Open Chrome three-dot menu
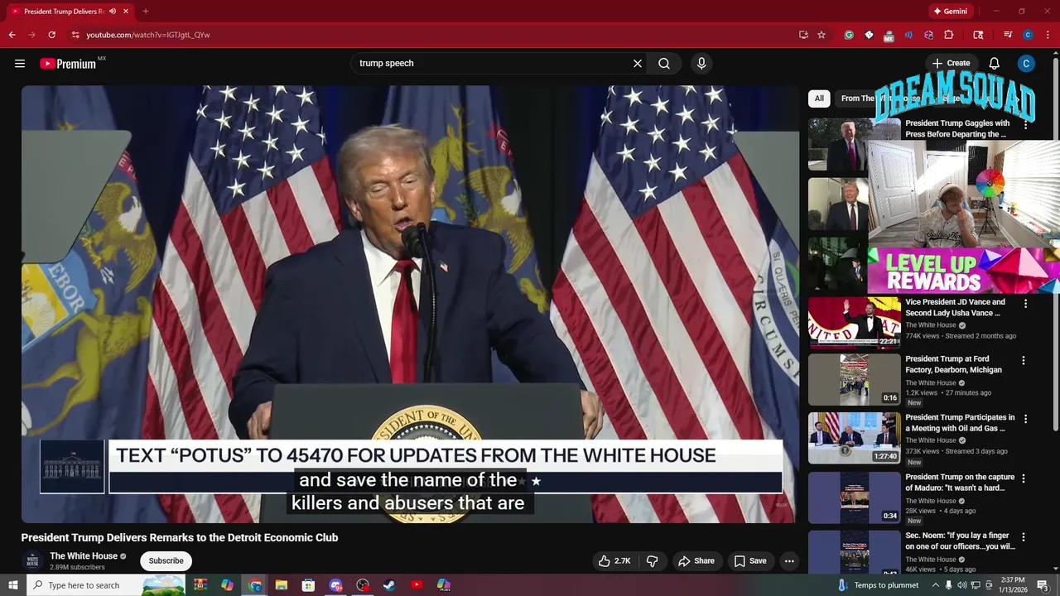This screenshot has width=1060, height=596. (x=1048, y=35)
